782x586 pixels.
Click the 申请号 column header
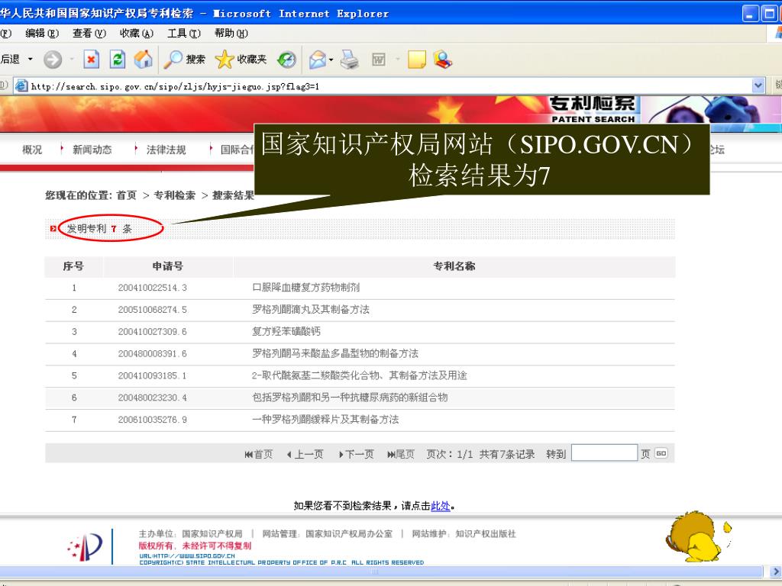[x=167, y=266]
